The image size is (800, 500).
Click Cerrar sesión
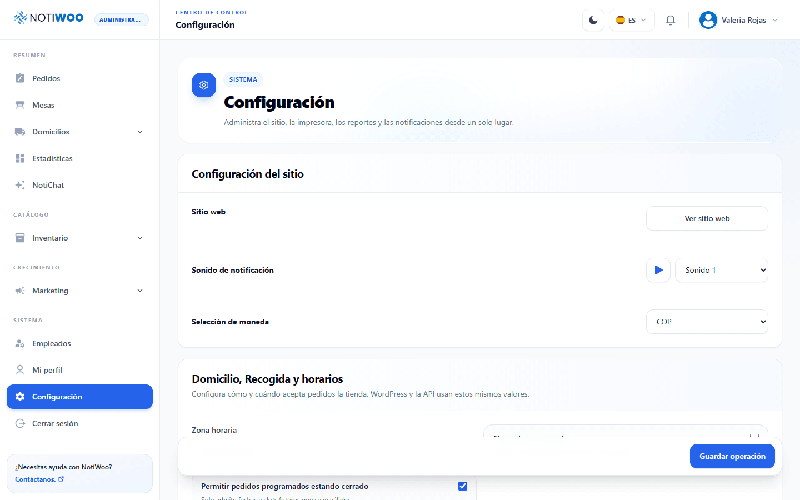tap(79, 423)
